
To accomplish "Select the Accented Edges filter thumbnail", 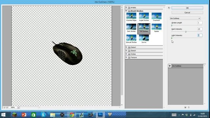I will (131, 17).
